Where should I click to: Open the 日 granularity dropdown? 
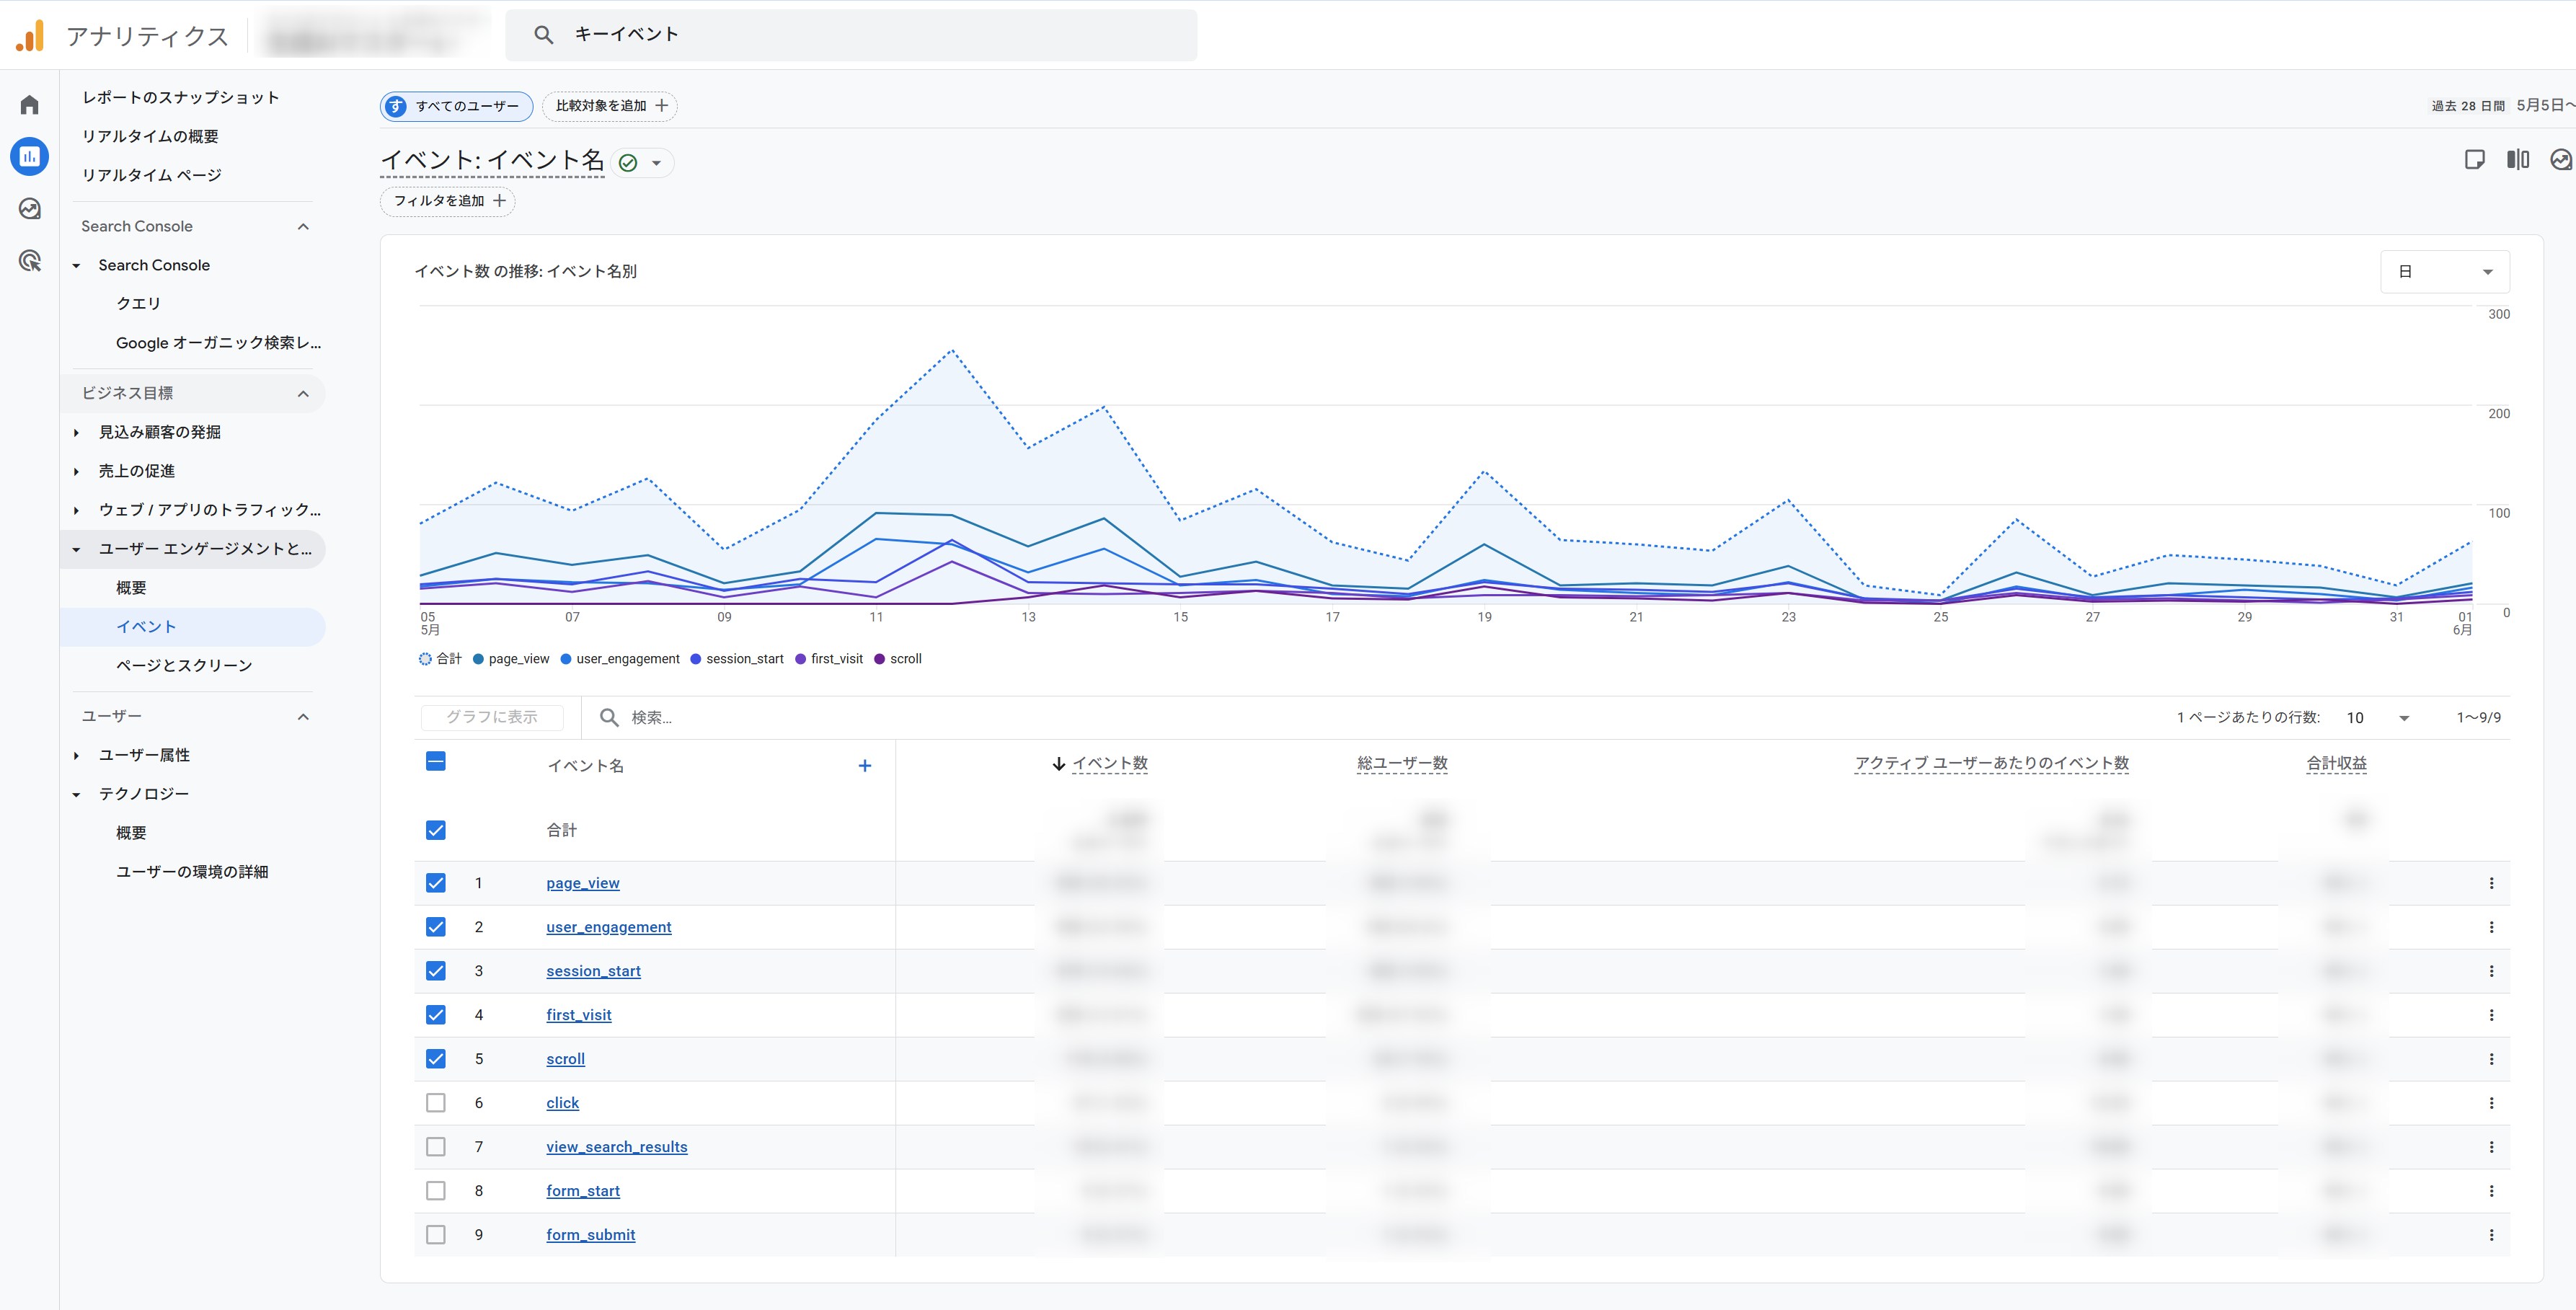[x=2445, y=272]
